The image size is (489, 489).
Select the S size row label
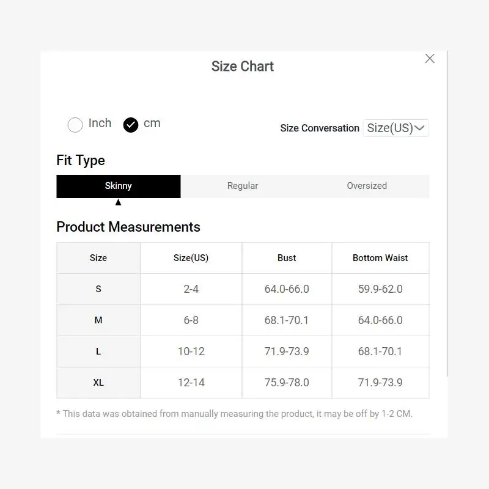coord(98,289)
